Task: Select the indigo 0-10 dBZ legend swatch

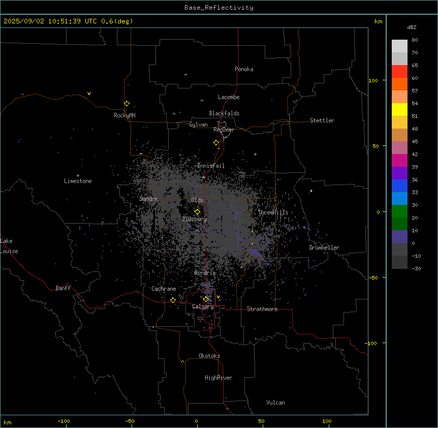Action: (x=399, y=237)
